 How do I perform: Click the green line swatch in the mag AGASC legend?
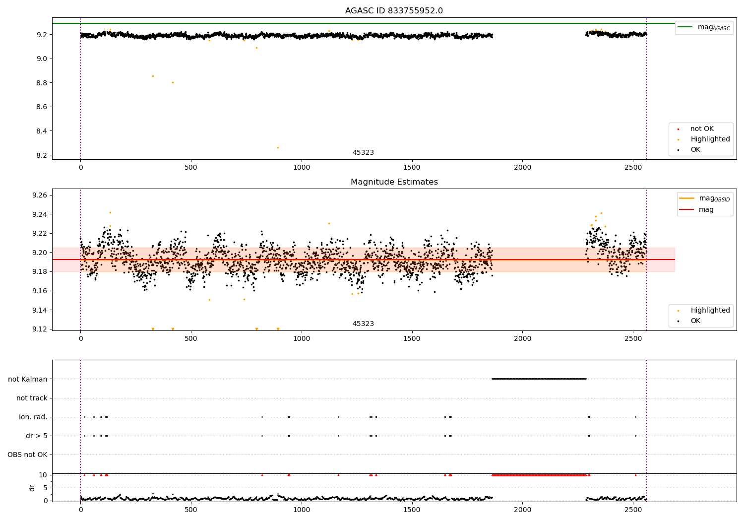point(685,27)
